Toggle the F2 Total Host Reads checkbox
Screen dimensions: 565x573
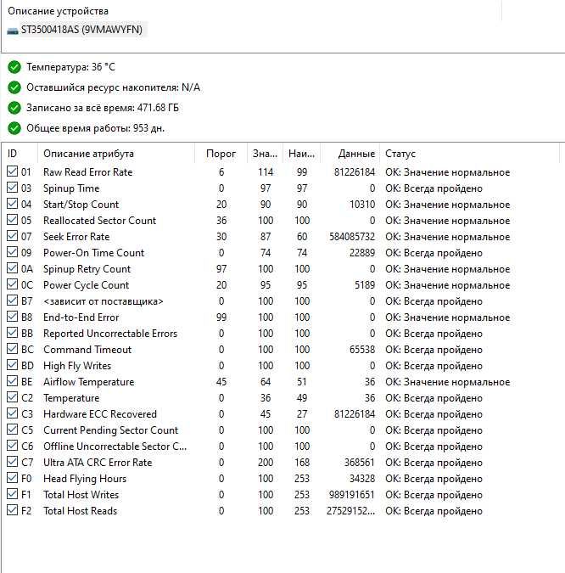pyautogui.click(x=12, y=510)
